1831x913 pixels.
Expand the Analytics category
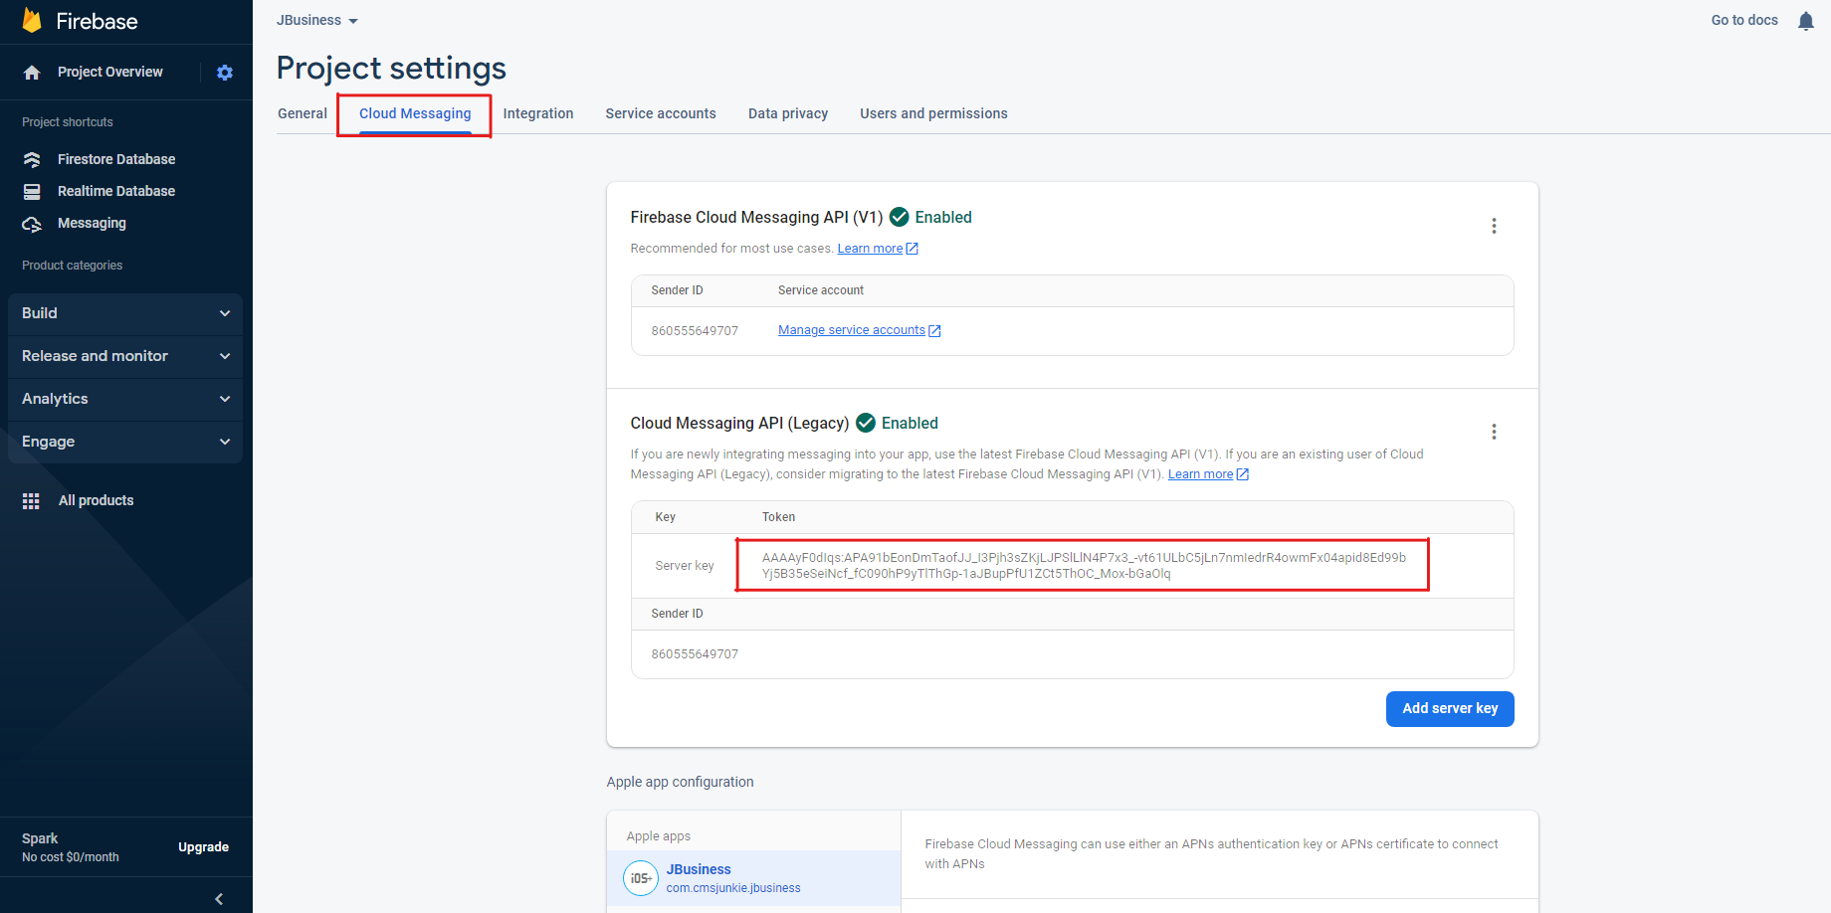click(x=124, y=399)
